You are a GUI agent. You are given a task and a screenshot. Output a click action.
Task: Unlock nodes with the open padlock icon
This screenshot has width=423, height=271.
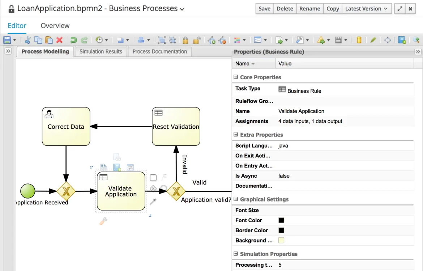coord(196,40)
